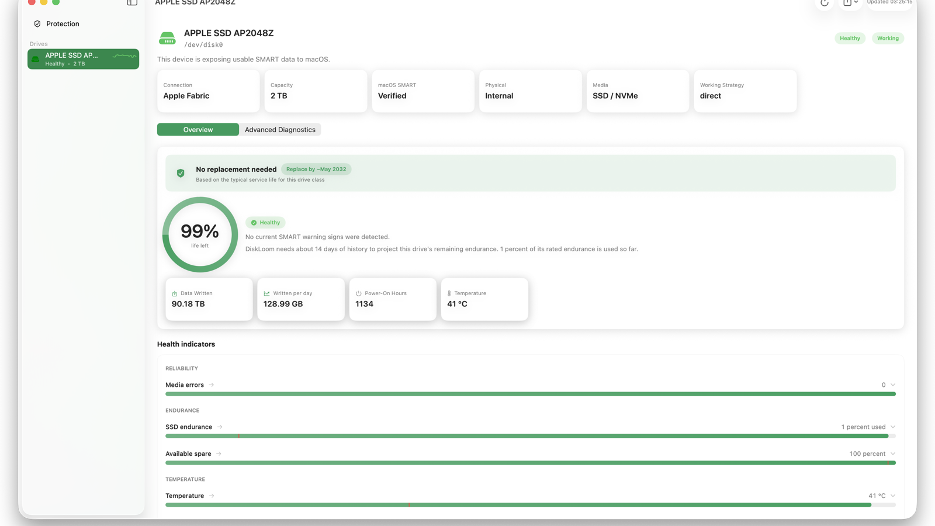This screenshot has width=935, height=526.
Task: Click the large green drive icon in the header
Action: tap(167, 39)
